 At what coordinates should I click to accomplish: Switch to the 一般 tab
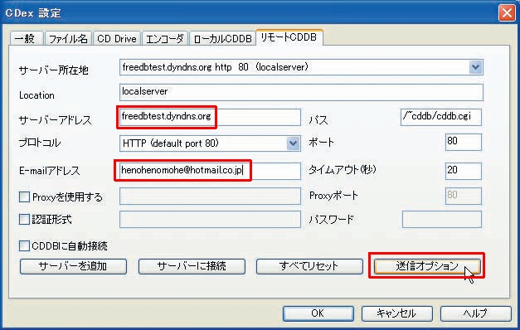point(27,38)
